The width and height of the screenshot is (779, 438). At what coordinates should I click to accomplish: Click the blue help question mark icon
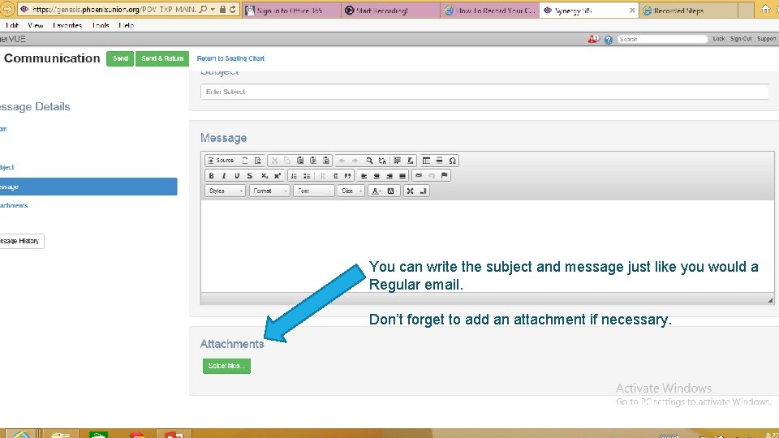(x=608, y=39)
